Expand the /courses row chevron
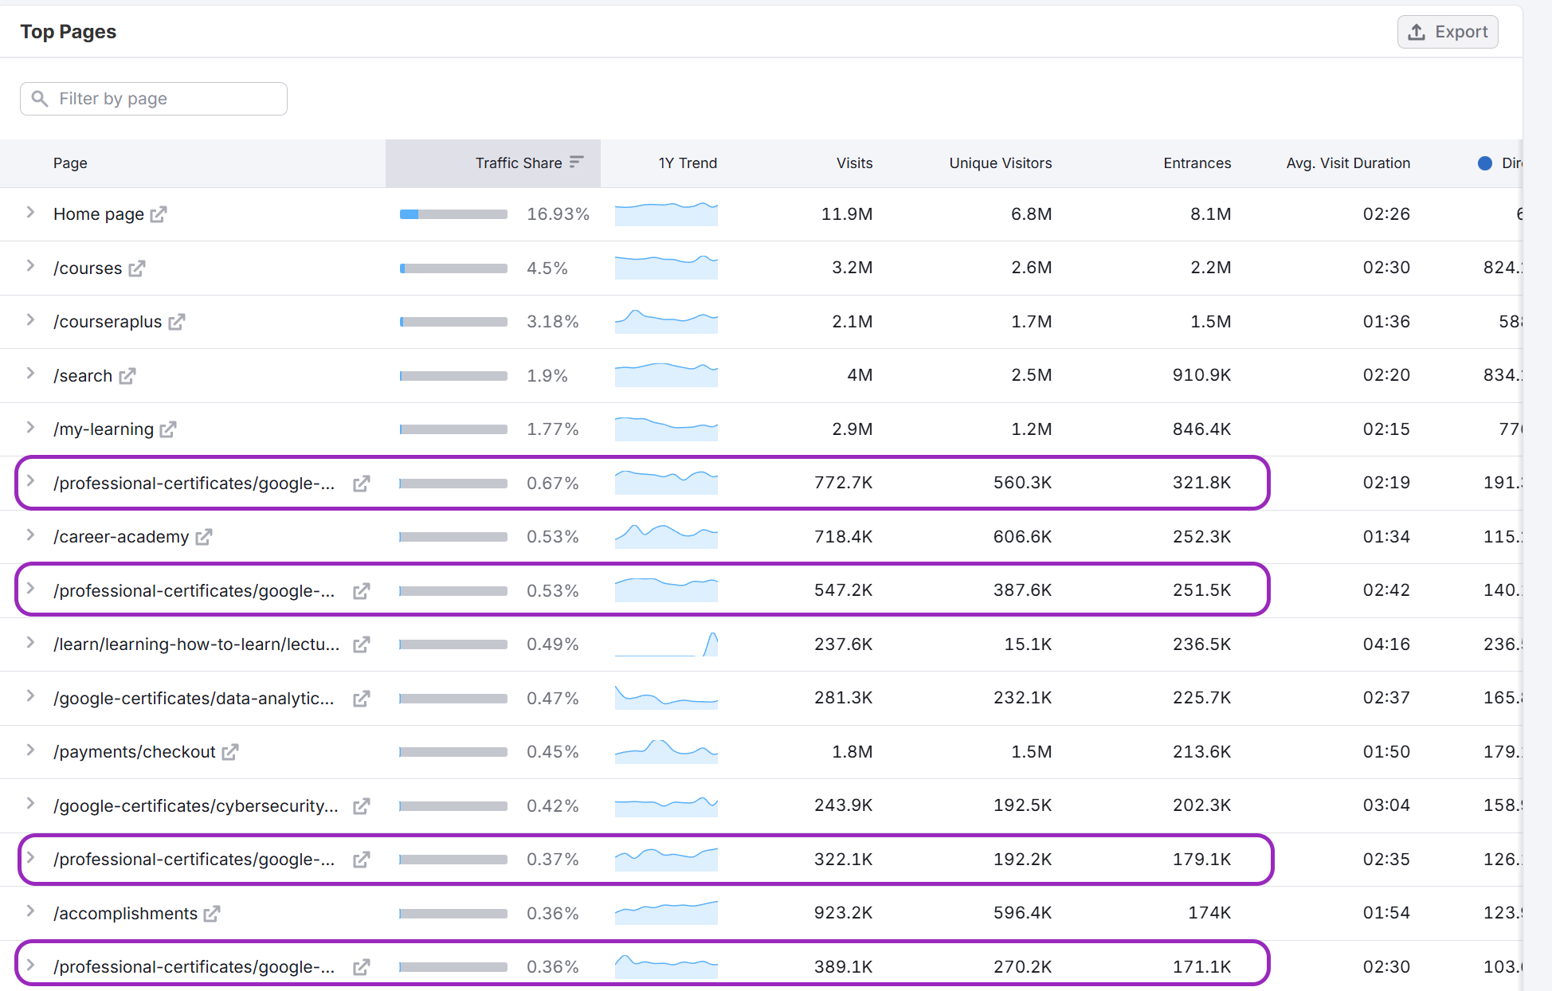Screen dimensions: 1552x991 30,266
